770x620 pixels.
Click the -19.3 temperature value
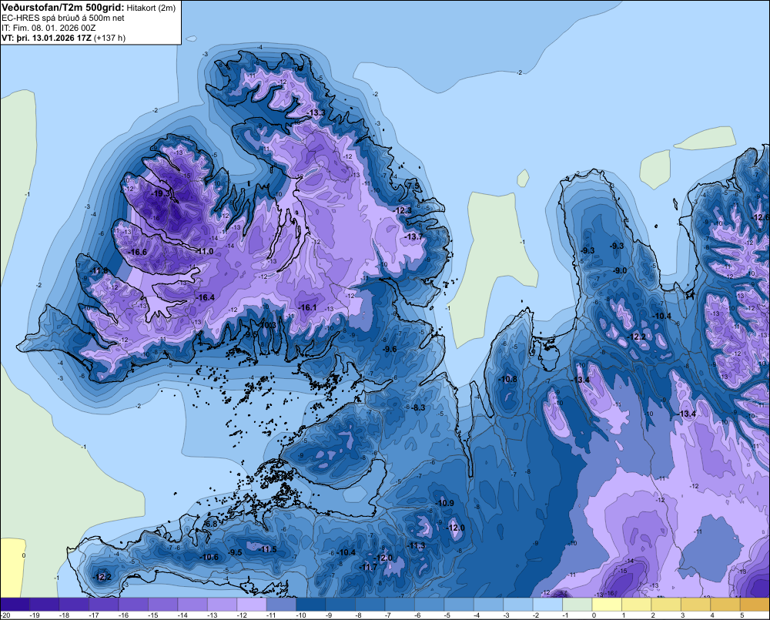coord(160,193)
